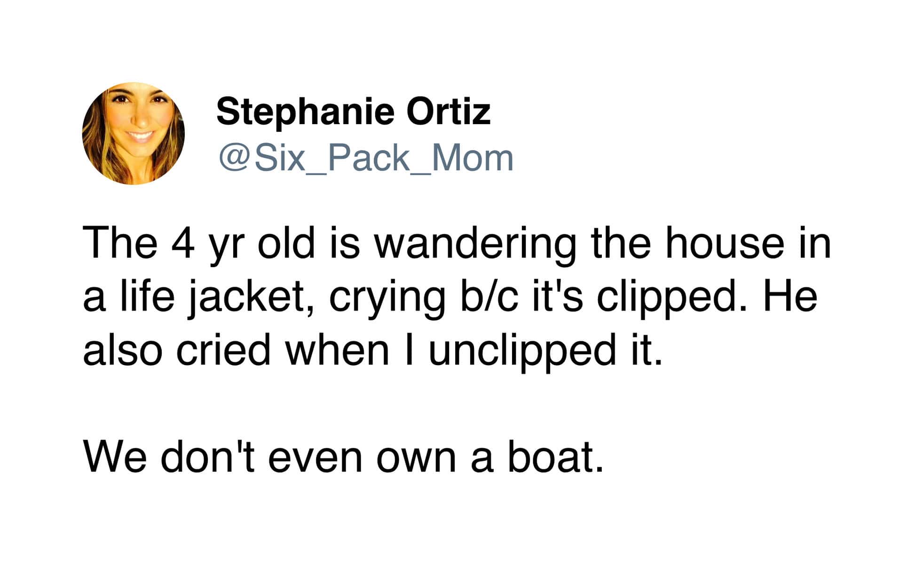Click Stephanie Ortiz's profile picture
The image size is (924, 565).
(x=133, y=133)
